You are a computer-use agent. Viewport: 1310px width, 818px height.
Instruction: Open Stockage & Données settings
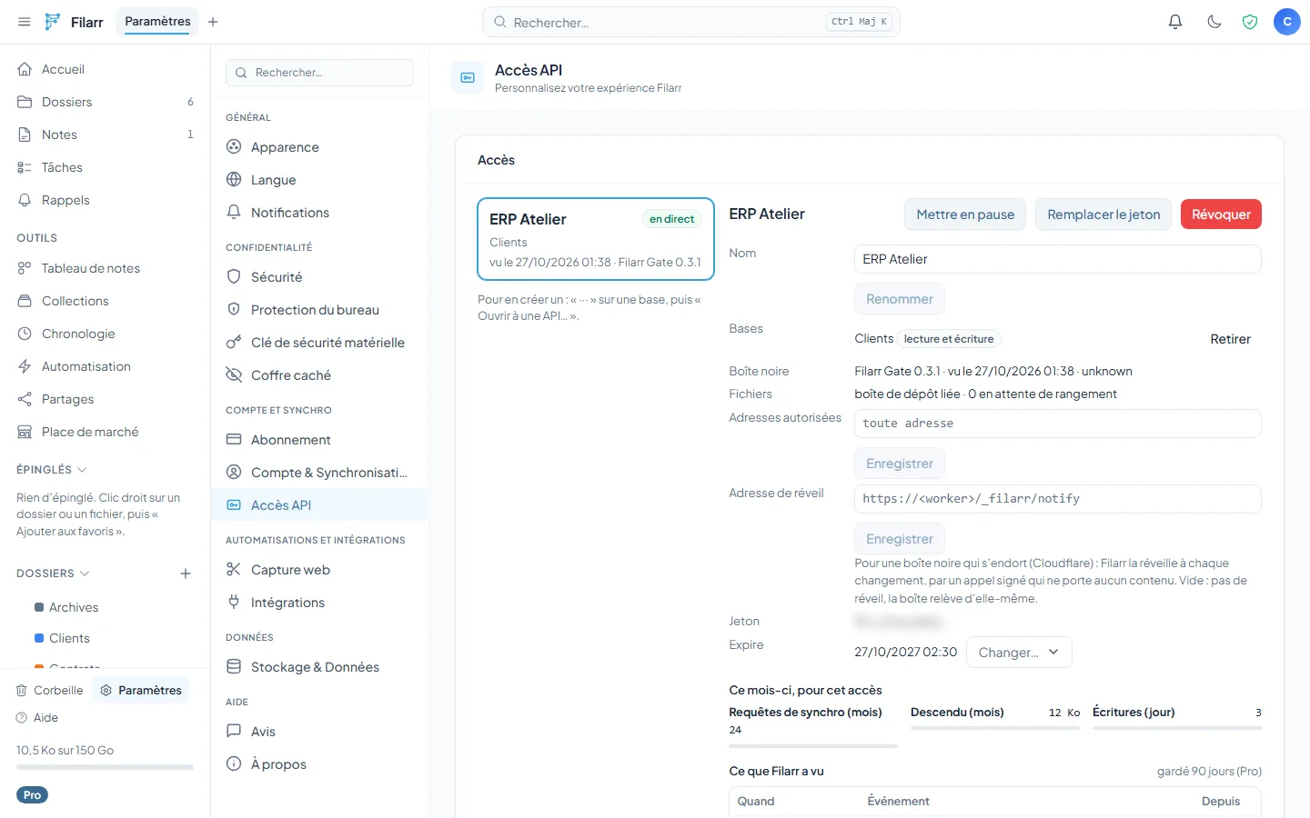click(319, 667)
